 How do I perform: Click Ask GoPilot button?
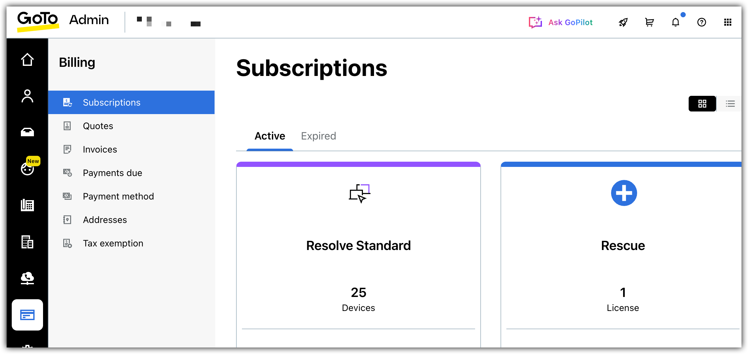[561, 22]
